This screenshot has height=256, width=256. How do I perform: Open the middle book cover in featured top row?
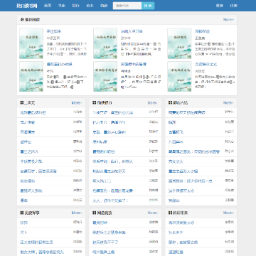pyautogui.click(x=105, y=43)
